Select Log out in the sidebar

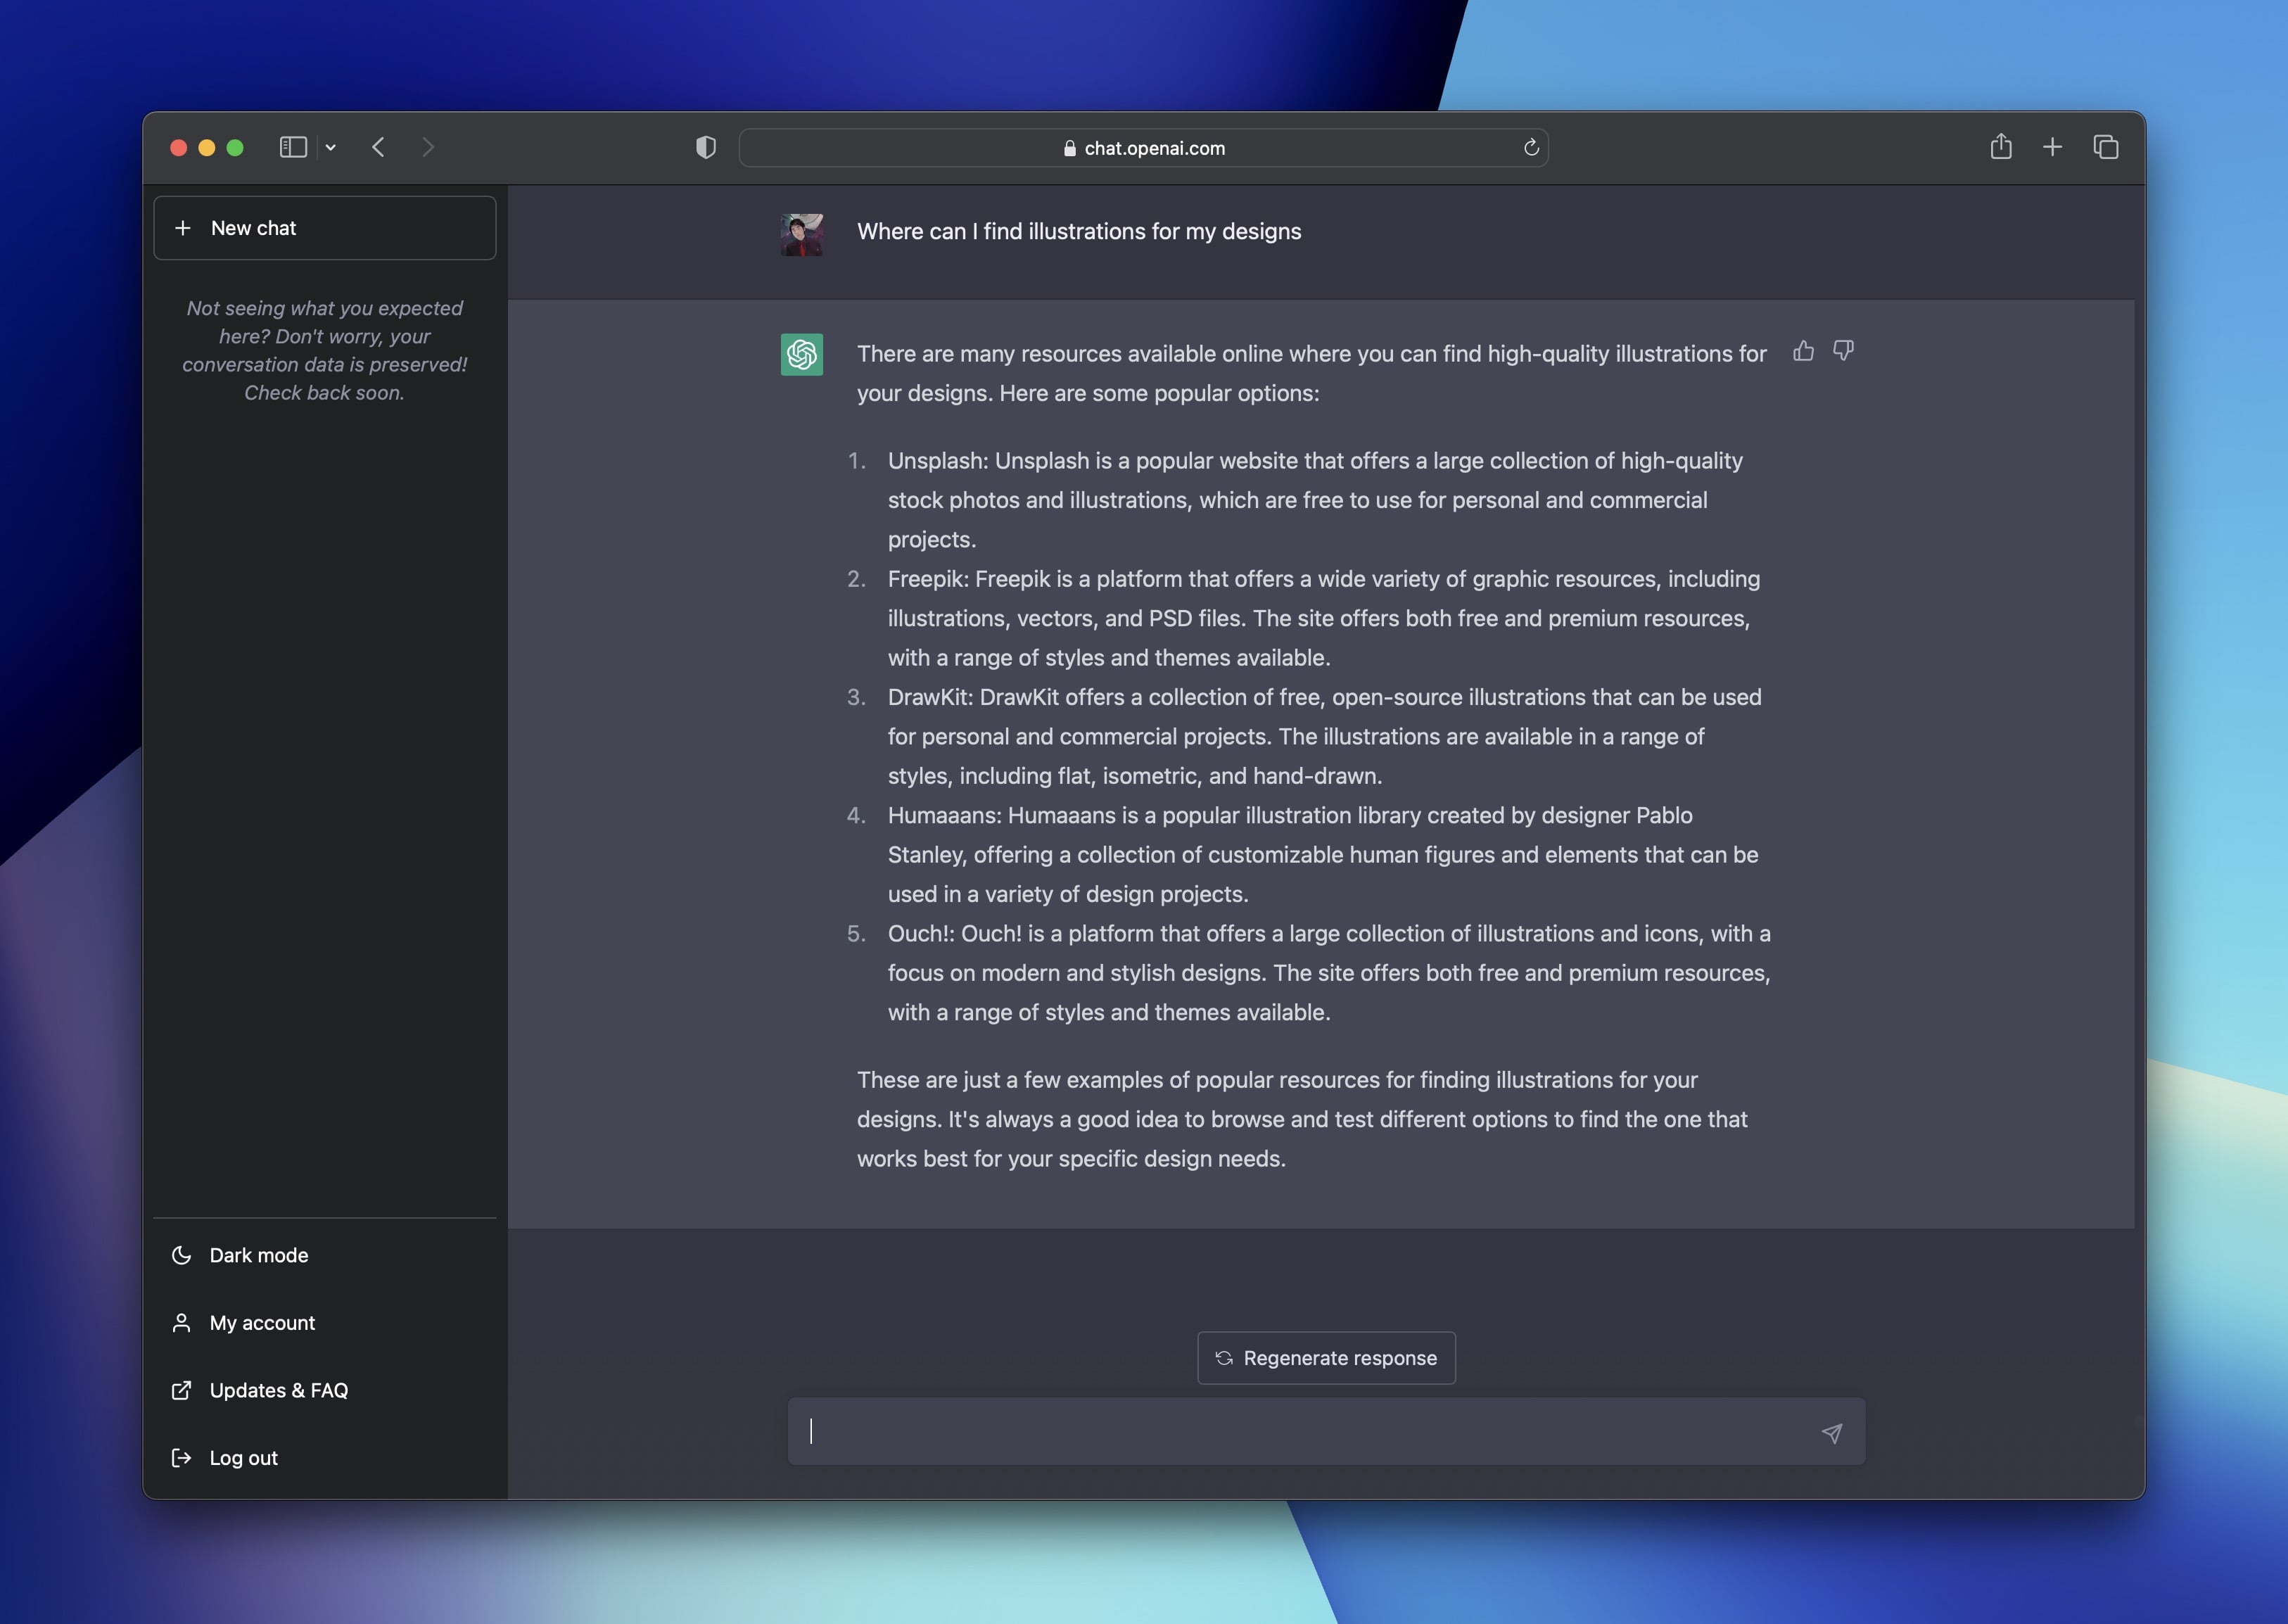coord(243,1458)
